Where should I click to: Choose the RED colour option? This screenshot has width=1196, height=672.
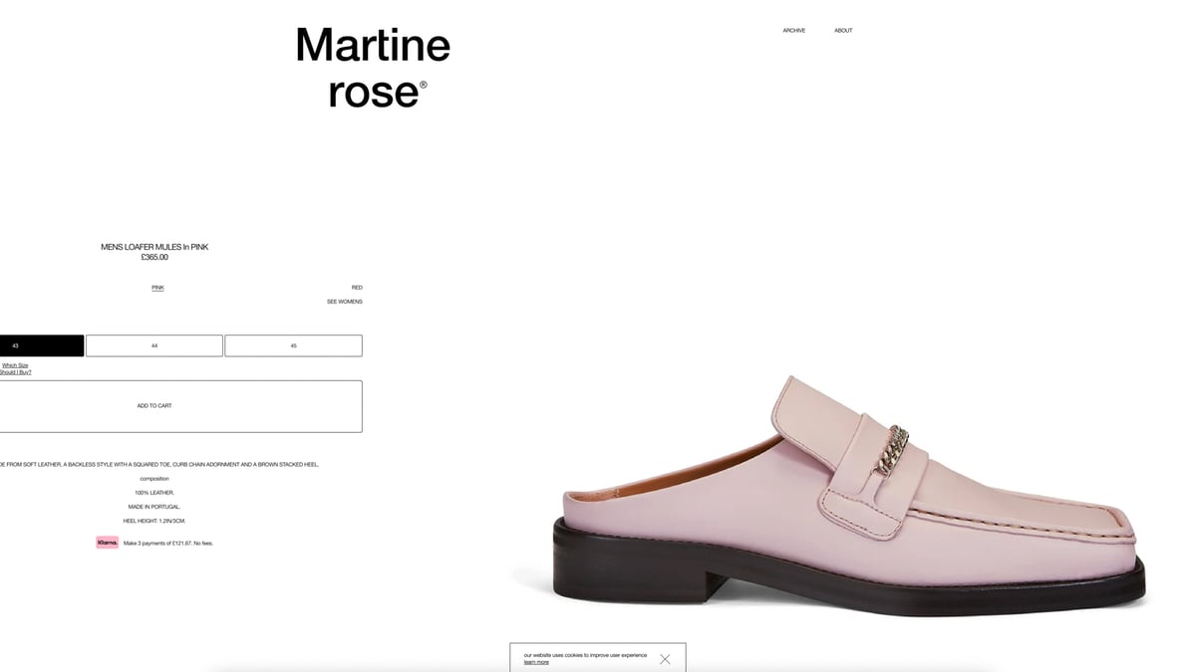coord(357,288)
